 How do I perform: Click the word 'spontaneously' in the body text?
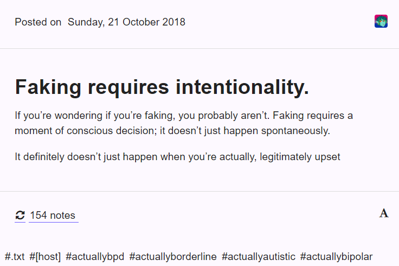point(294,131)
